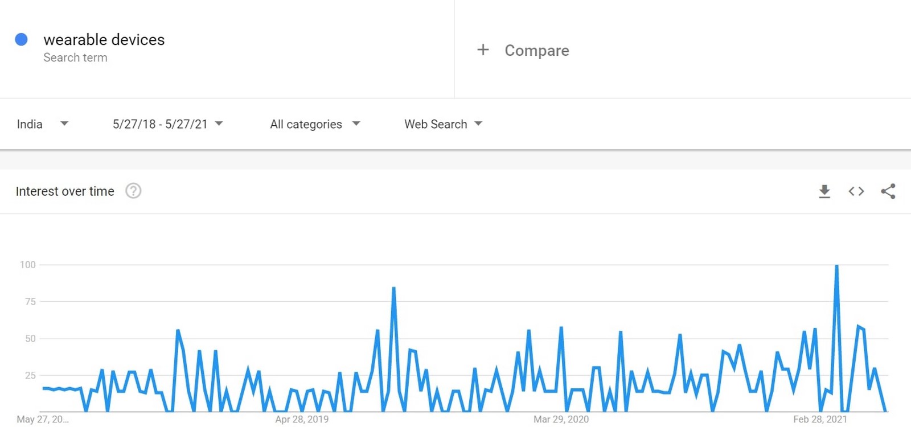Screen dimensions: 911x427
Task: Click the May 27 start axis label
Action: pos(43,420)
